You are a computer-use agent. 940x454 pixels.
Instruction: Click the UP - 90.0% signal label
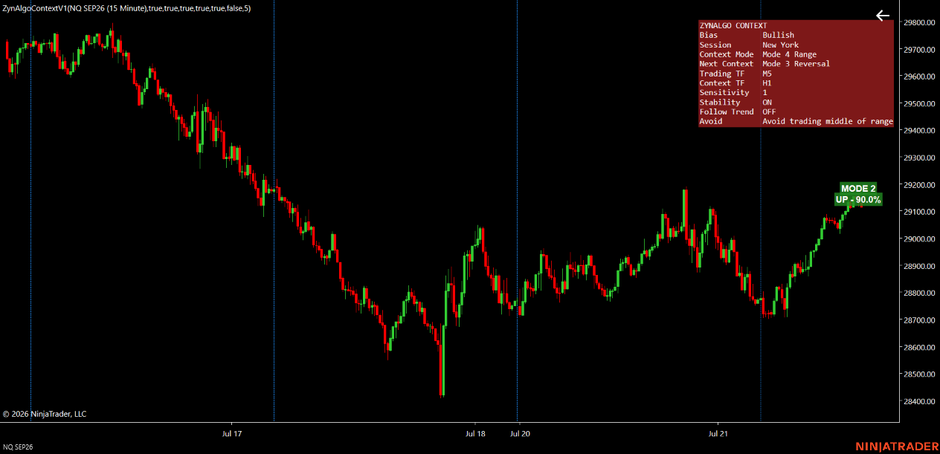(858, 200)
